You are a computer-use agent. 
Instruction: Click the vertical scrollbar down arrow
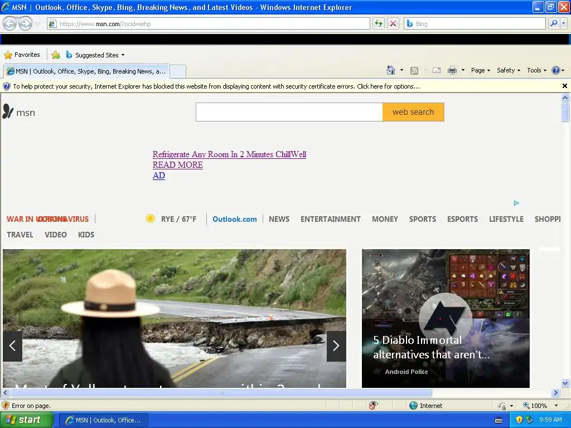click(565, 383)
